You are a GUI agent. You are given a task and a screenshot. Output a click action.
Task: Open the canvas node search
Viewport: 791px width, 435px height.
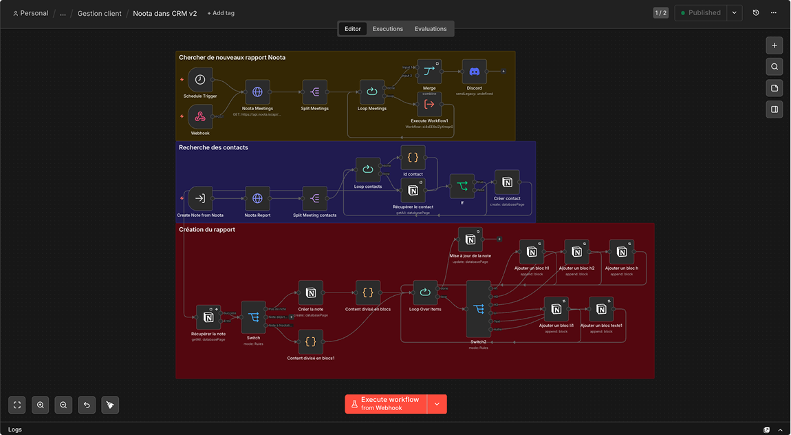(x=774, y=67)
